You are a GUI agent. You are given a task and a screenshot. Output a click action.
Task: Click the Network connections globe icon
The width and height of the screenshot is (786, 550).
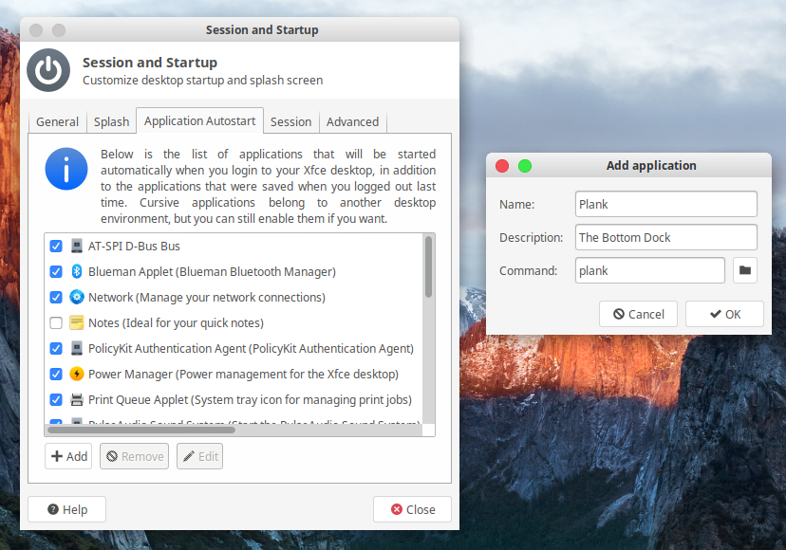76,297
